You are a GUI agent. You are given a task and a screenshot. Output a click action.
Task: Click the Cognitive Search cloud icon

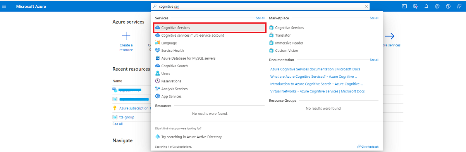(x=157, y=66)
